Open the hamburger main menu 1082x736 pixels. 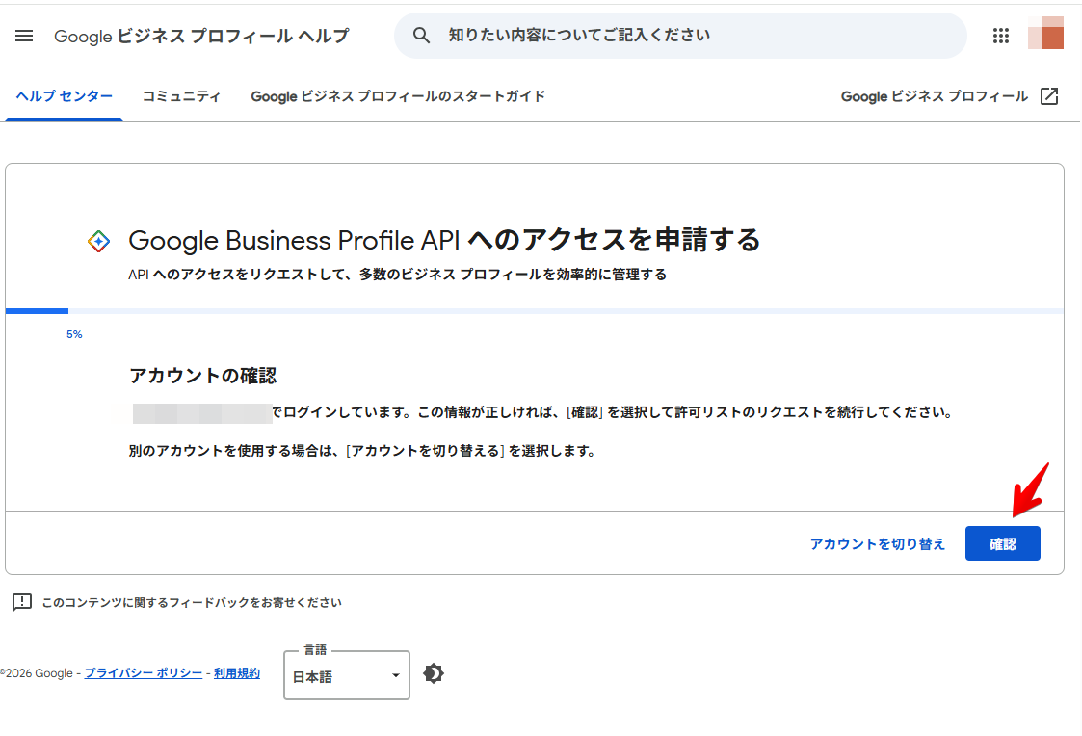point(24,36)
